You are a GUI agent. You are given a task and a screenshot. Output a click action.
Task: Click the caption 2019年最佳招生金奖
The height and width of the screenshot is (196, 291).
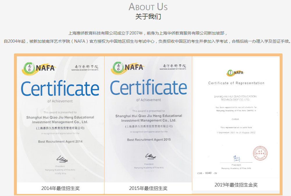coord(236,185)
